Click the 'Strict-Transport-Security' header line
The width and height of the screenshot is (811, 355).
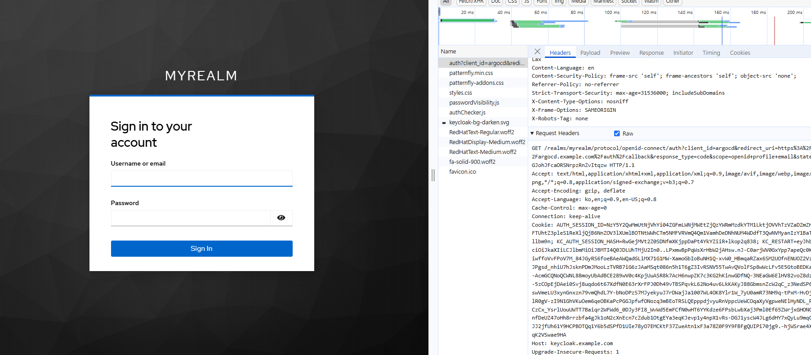click(x=628, y=93)
